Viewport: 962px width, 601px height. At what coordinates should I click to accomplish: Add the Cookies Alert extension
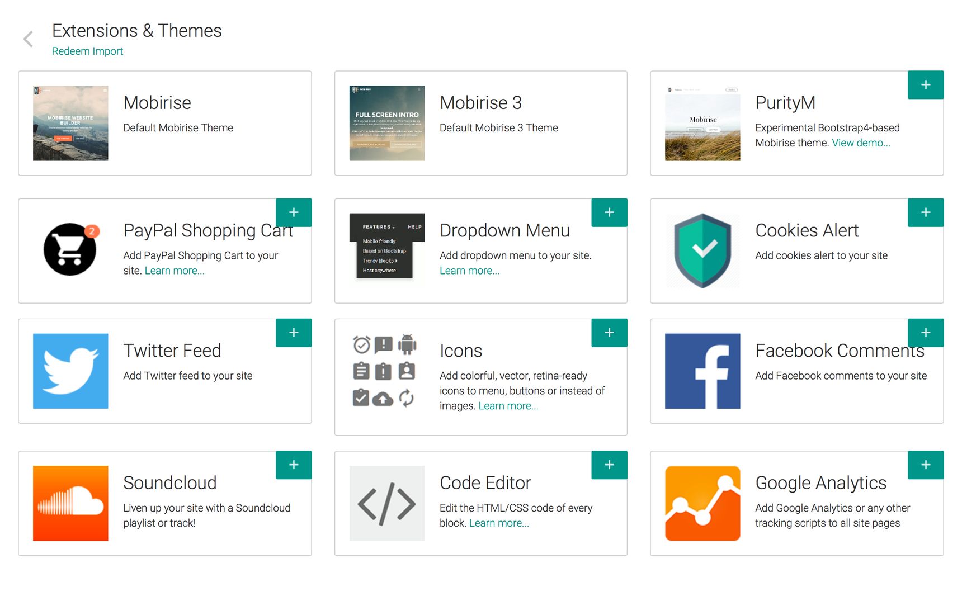926,212
